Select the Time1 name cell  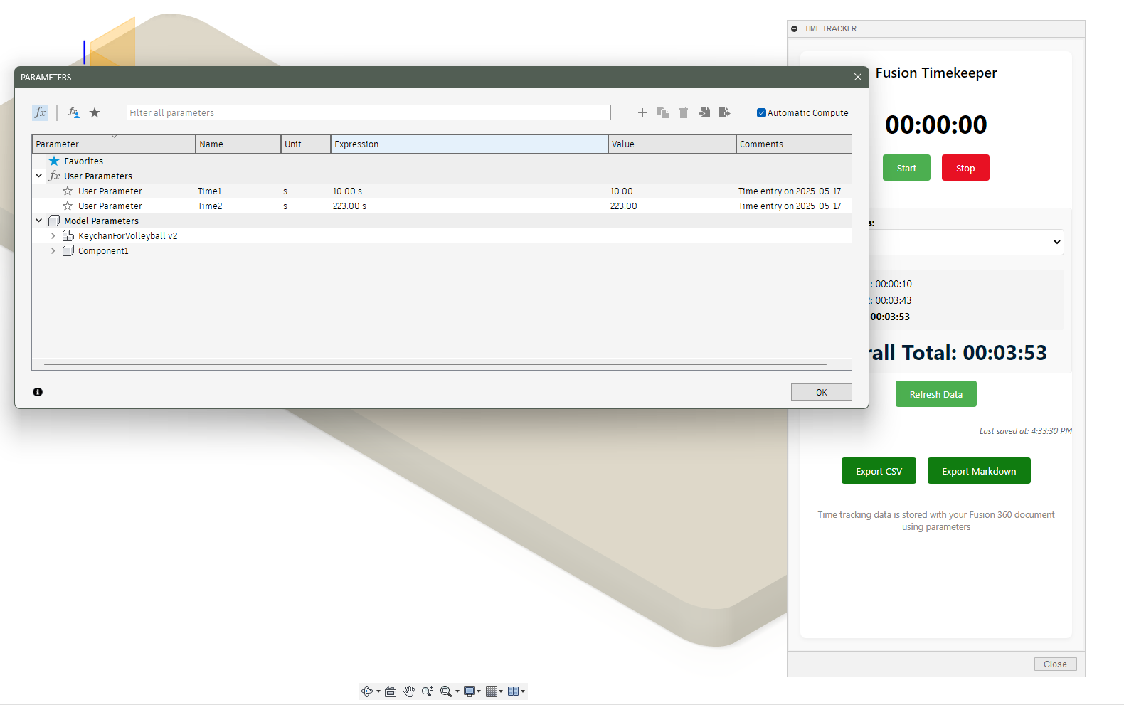pos(238,191)
